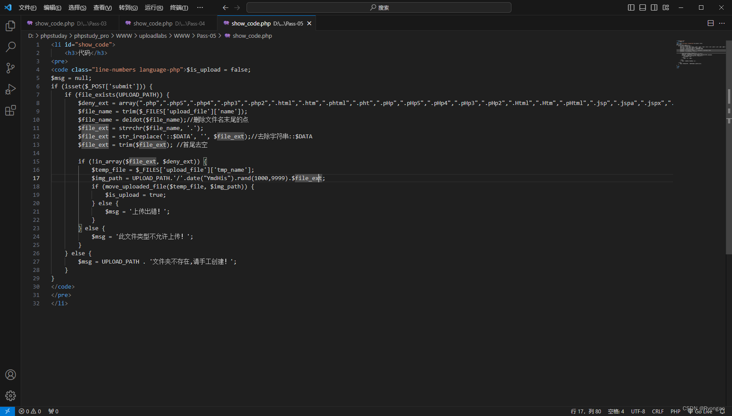Click the VS Code logo icon
The width and height of the screenshot is (732, 416).
click(8, 7)
